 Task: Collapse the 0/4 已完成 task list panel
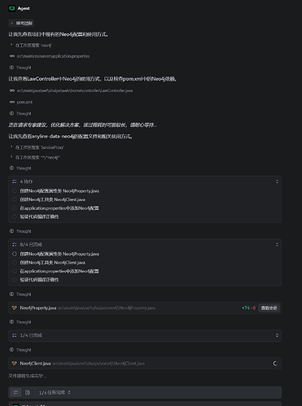(277, 245)
